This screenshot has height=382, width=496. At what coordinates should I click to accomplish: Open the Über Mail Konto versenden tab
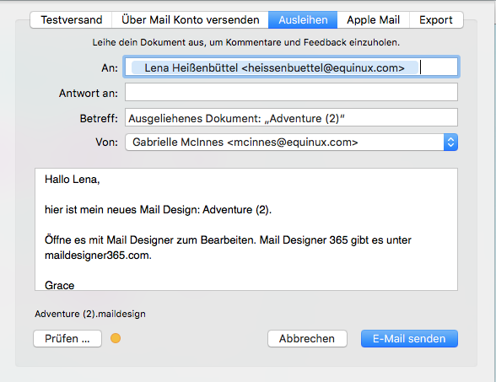coord(190,20)
